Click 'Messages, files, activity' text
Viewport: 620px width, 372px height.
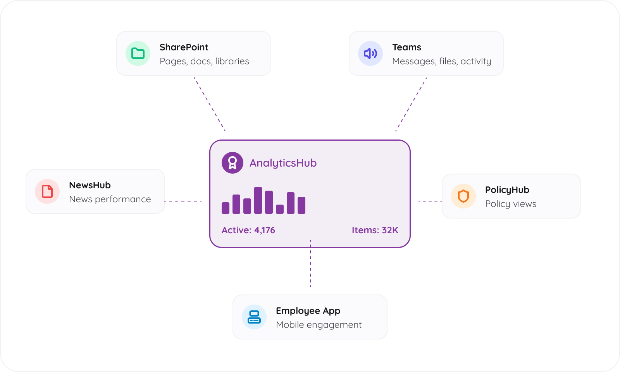tap(442, 61)
